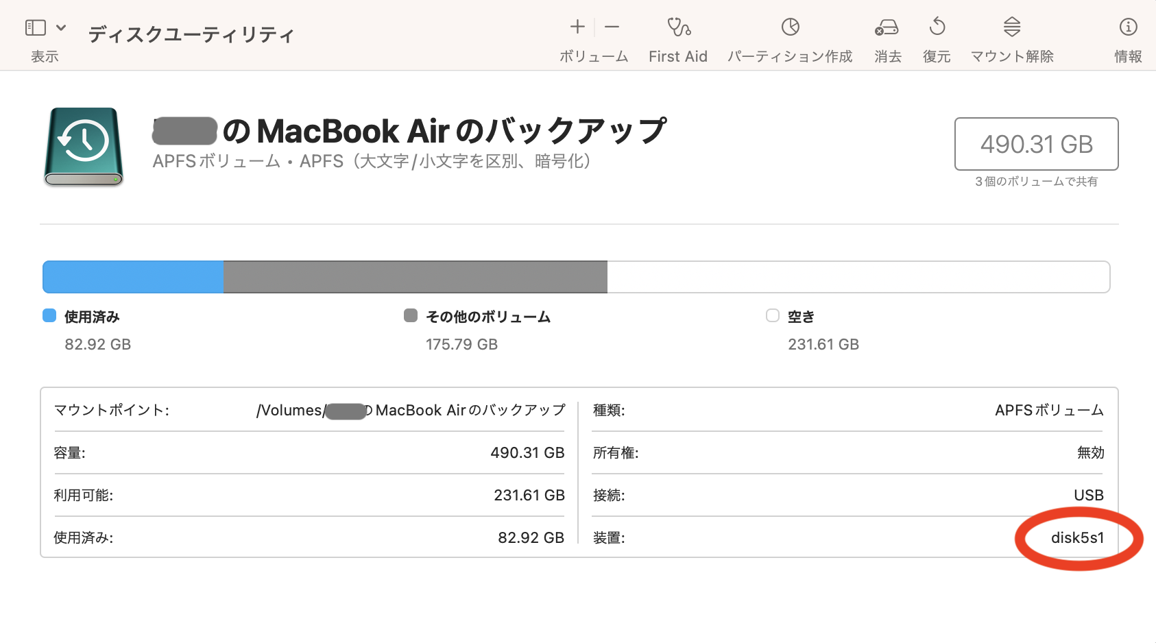The height and width of the screenshot is (643, 1156).
Task: Click the 175.79 GB other volumes value
Action: 462,344
